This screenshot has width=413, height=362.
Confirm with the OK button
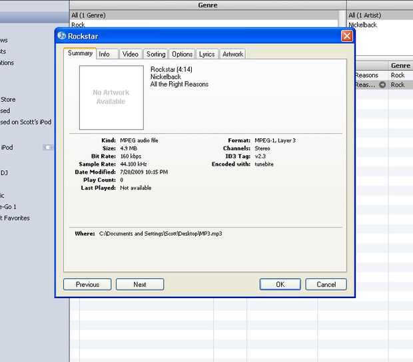pos(280,284)
